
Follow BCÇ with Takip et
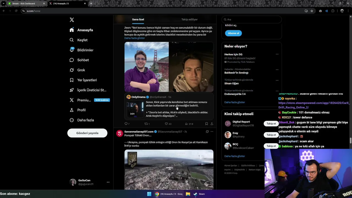pos(271,146)
